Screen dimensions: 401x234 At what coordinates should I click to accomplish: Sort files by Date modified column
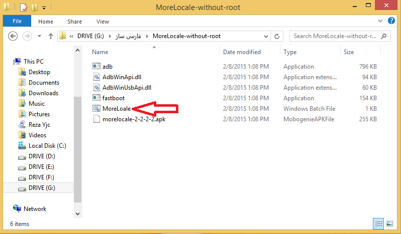(x=242, y=52)
